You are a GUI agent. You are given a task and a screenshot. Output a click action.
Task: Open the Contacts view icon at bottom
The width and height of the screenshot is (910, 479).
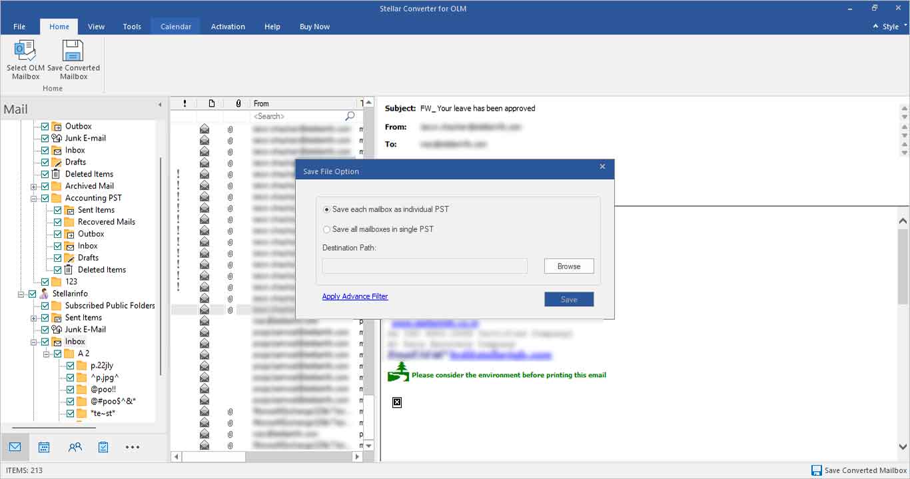(75, 447)
